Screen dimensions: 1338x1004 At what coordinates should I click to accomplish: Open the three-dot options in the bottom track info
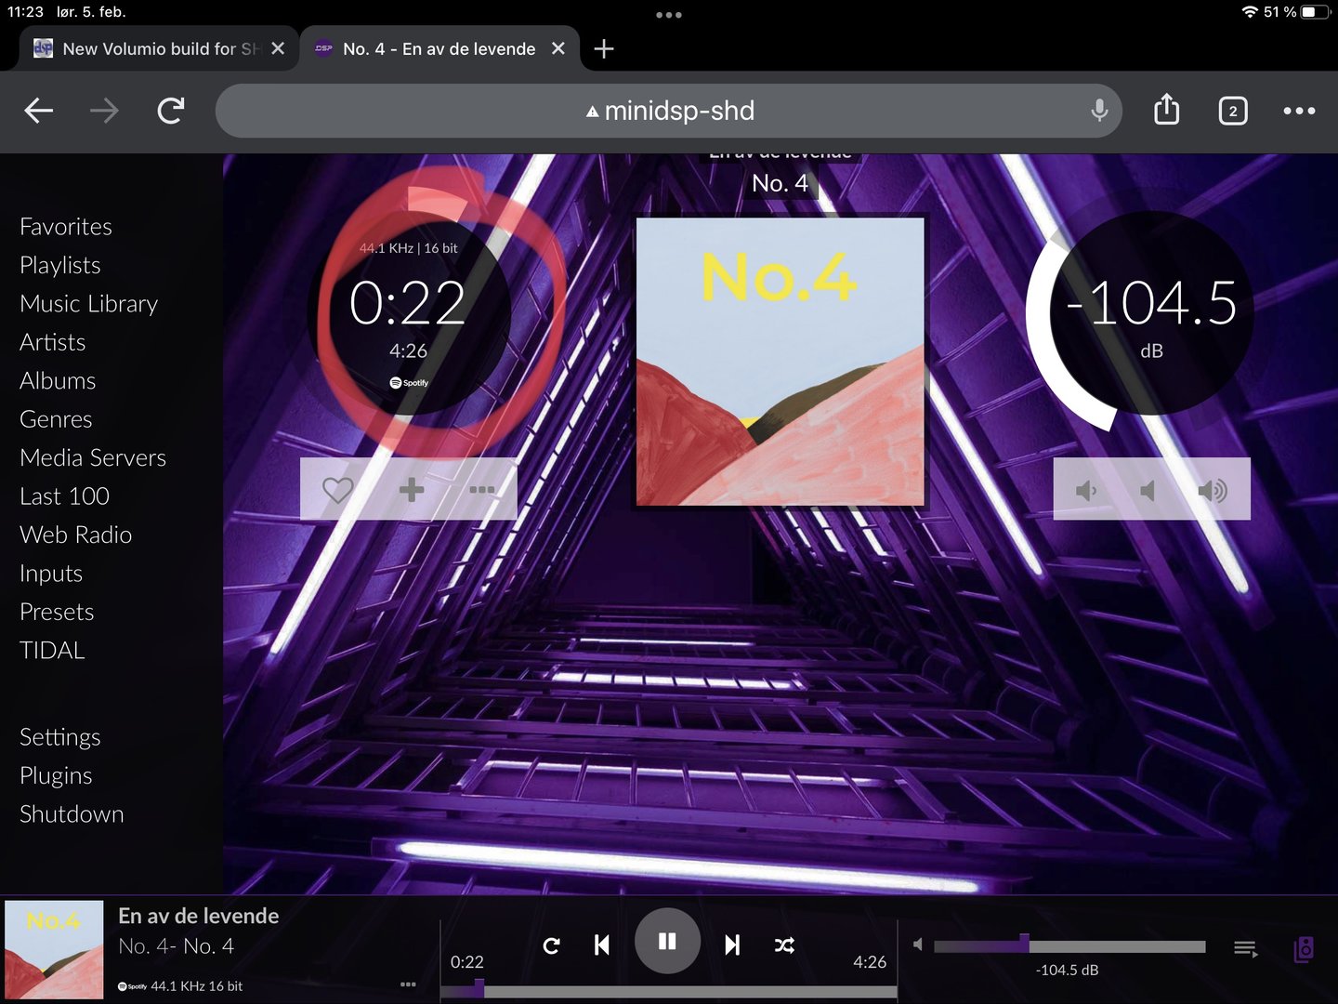tap(408, 984)
